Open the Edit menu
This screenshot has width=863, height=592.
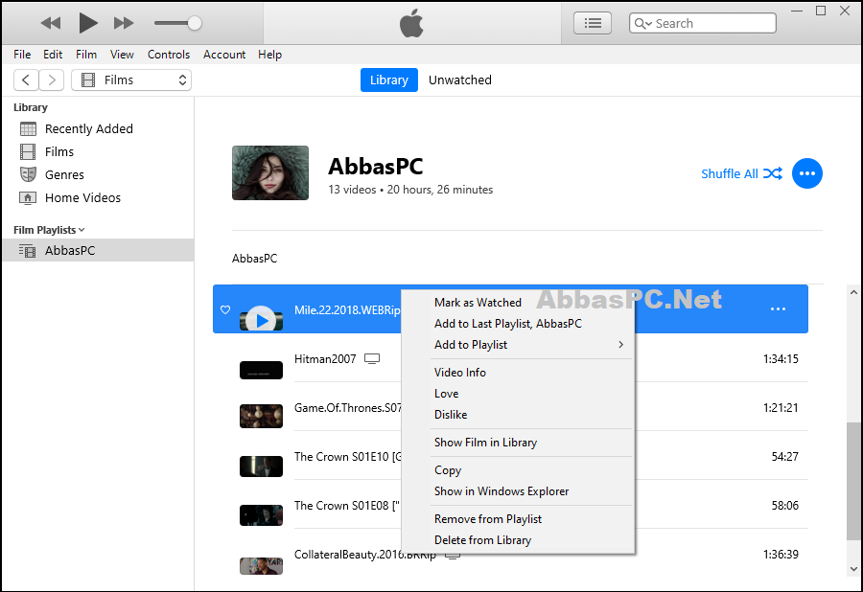pyautogui.click(x=53, y=55)
